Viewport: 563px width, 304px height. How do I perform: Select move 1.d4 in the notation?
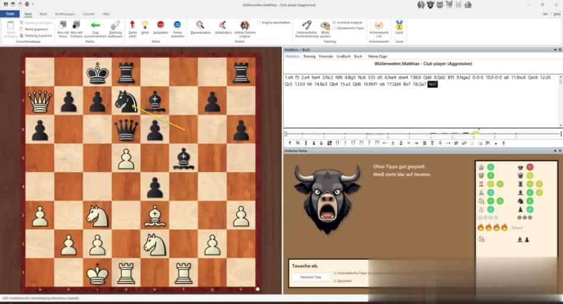point(289,77)
